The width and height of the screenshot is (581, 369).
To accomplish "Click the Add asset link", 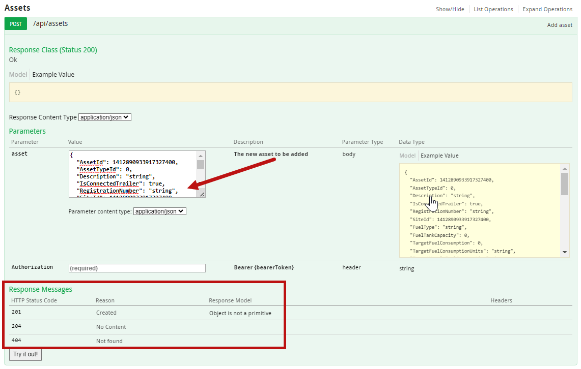I will point(560,25).
